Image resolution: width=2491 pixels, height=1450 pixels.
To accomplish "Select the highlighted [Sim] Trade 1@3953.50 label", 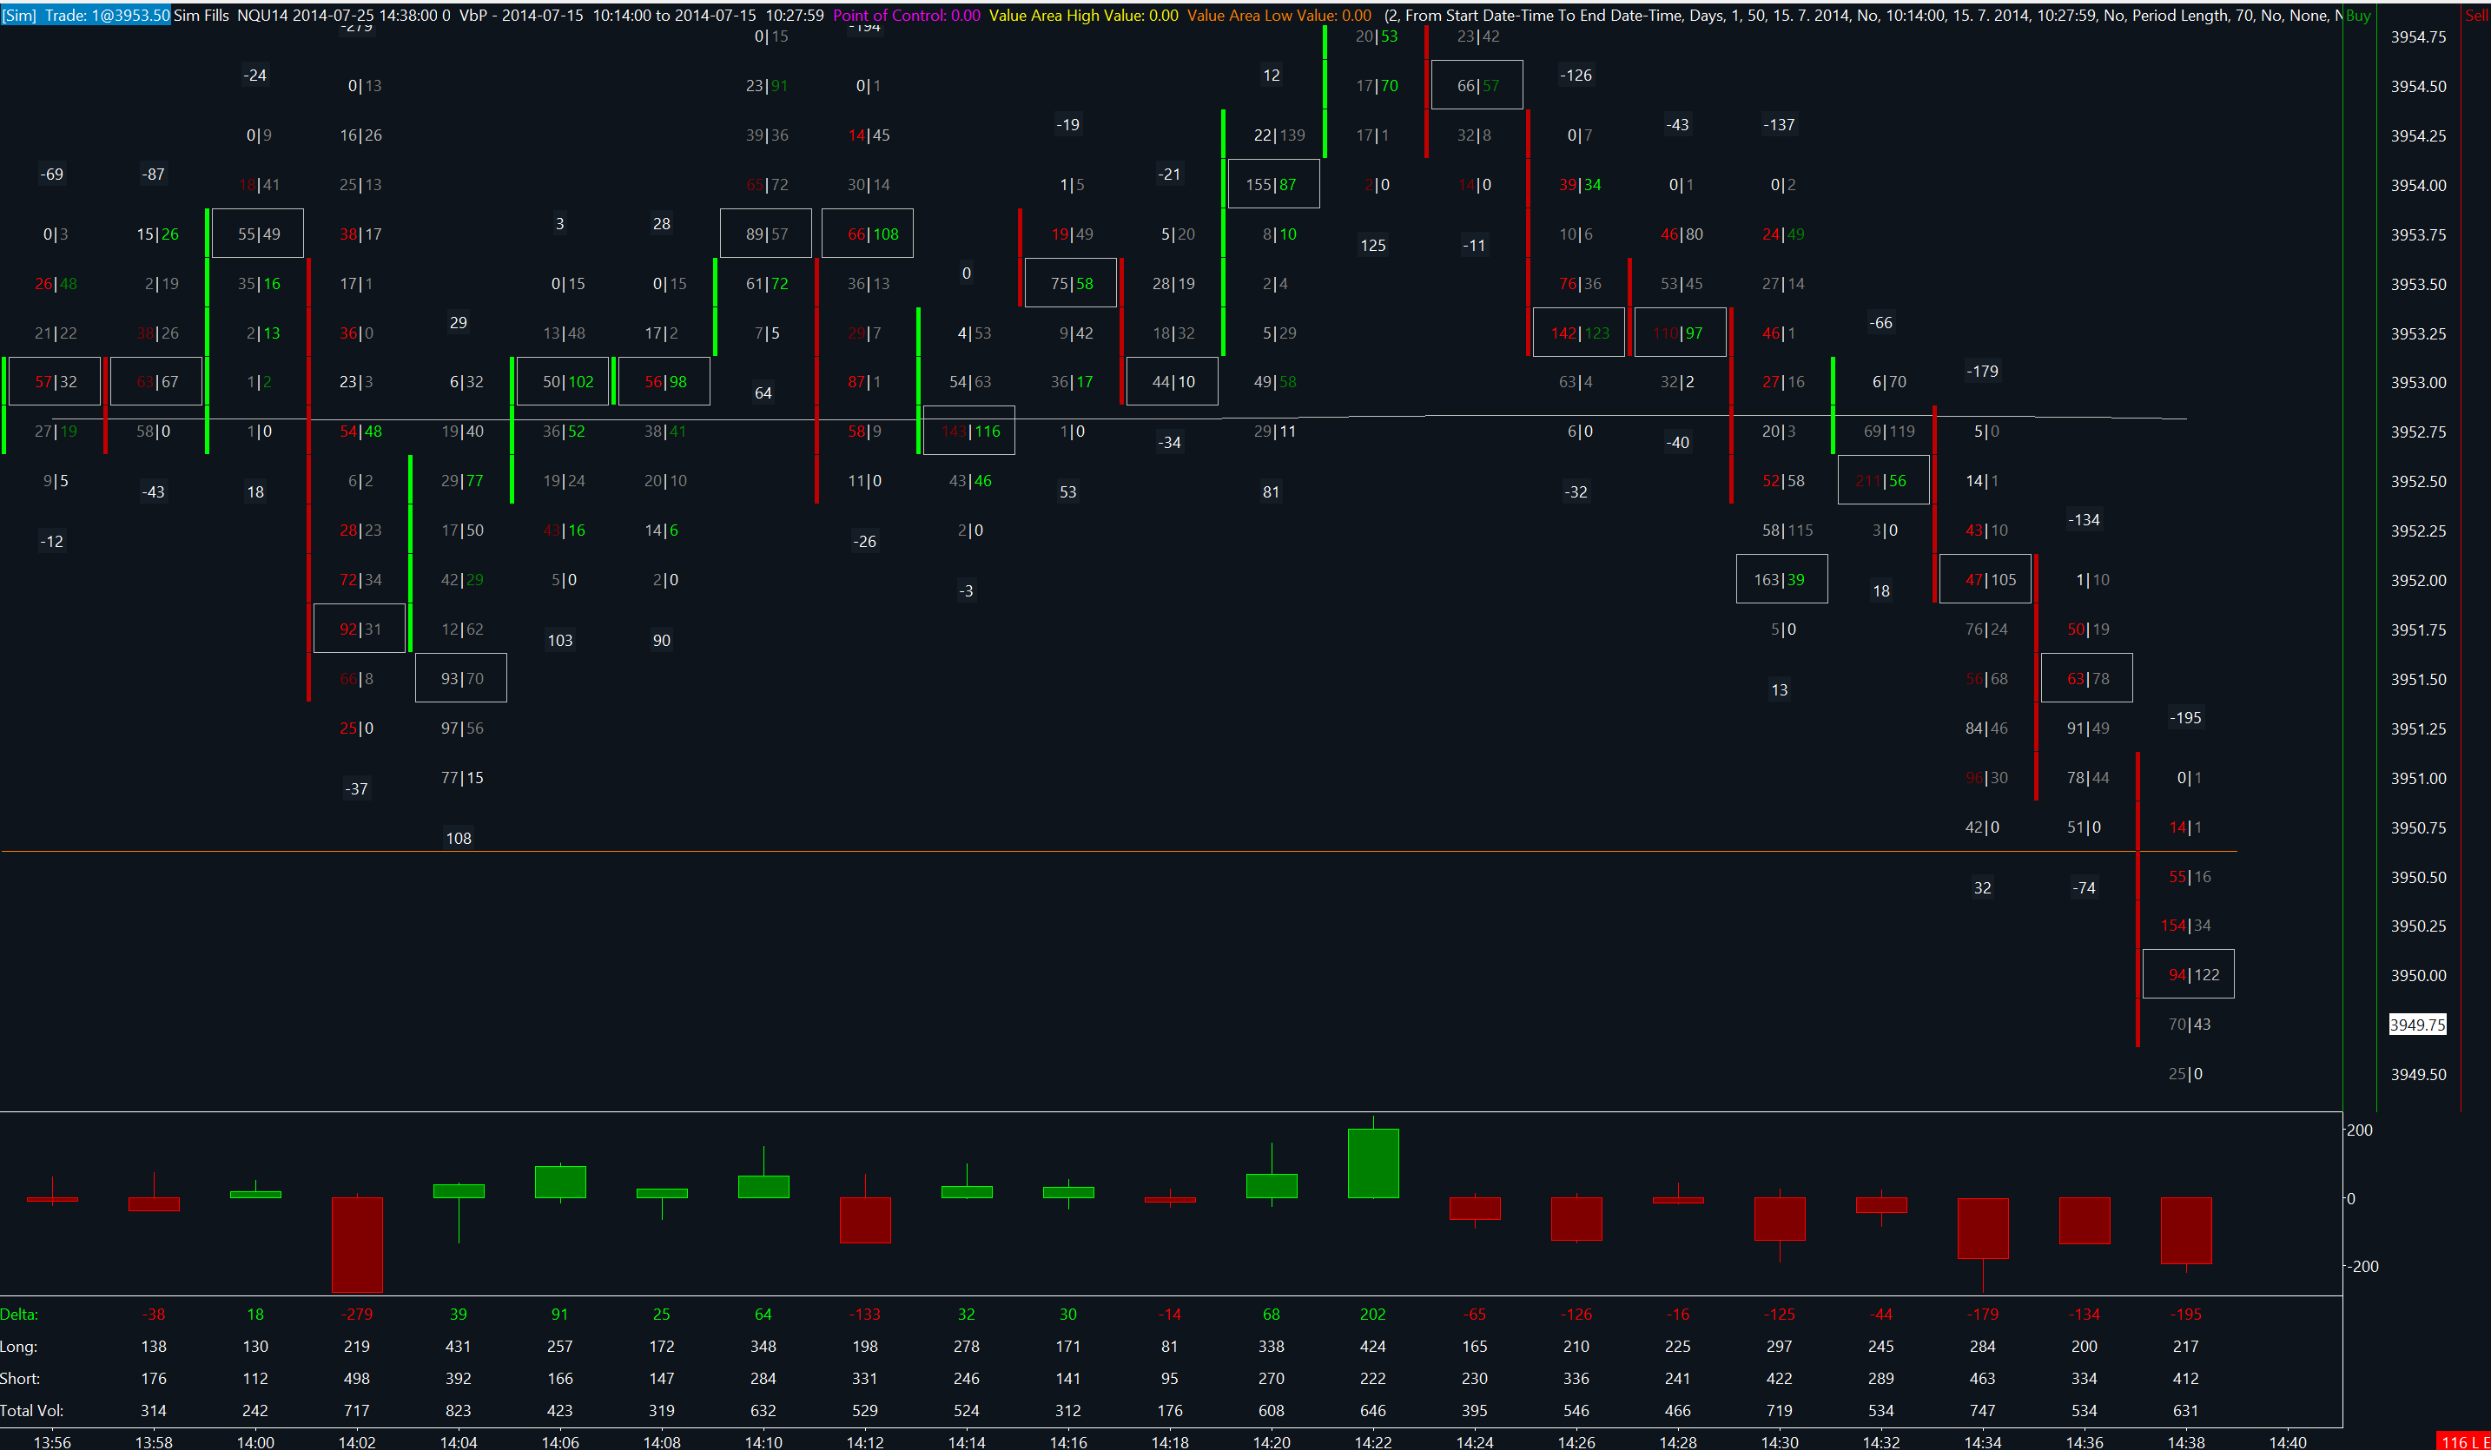I will [x=85, y=16].
